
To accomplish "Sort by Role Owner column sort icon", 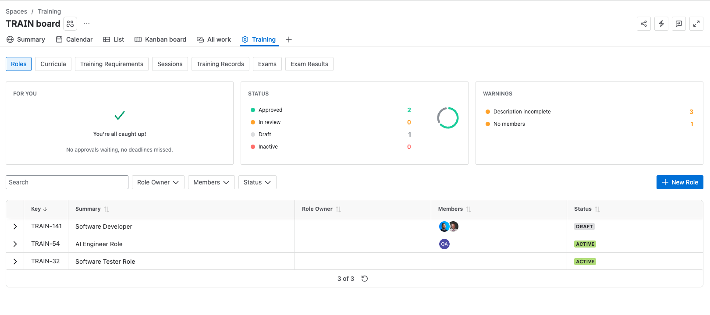I will point(338,209).
